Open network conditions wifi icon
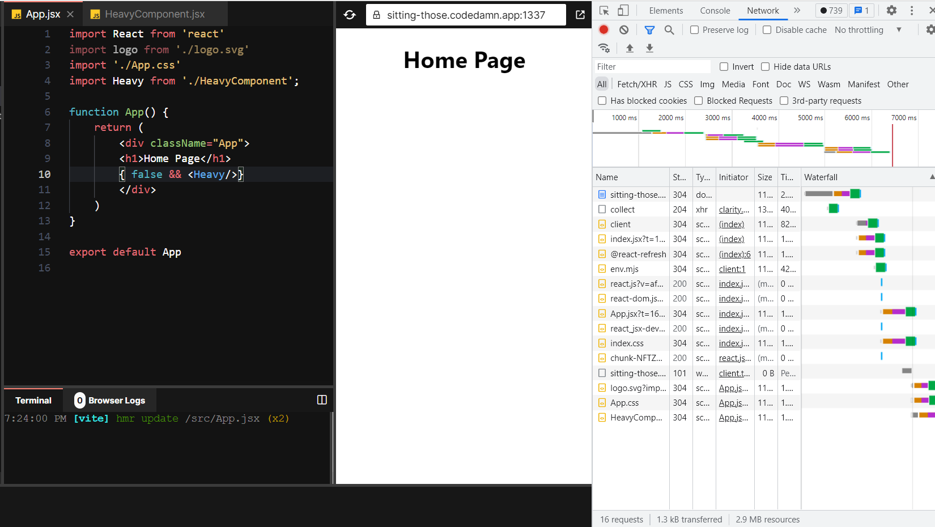Screen dimensions: 935x527 coord(604,48)
